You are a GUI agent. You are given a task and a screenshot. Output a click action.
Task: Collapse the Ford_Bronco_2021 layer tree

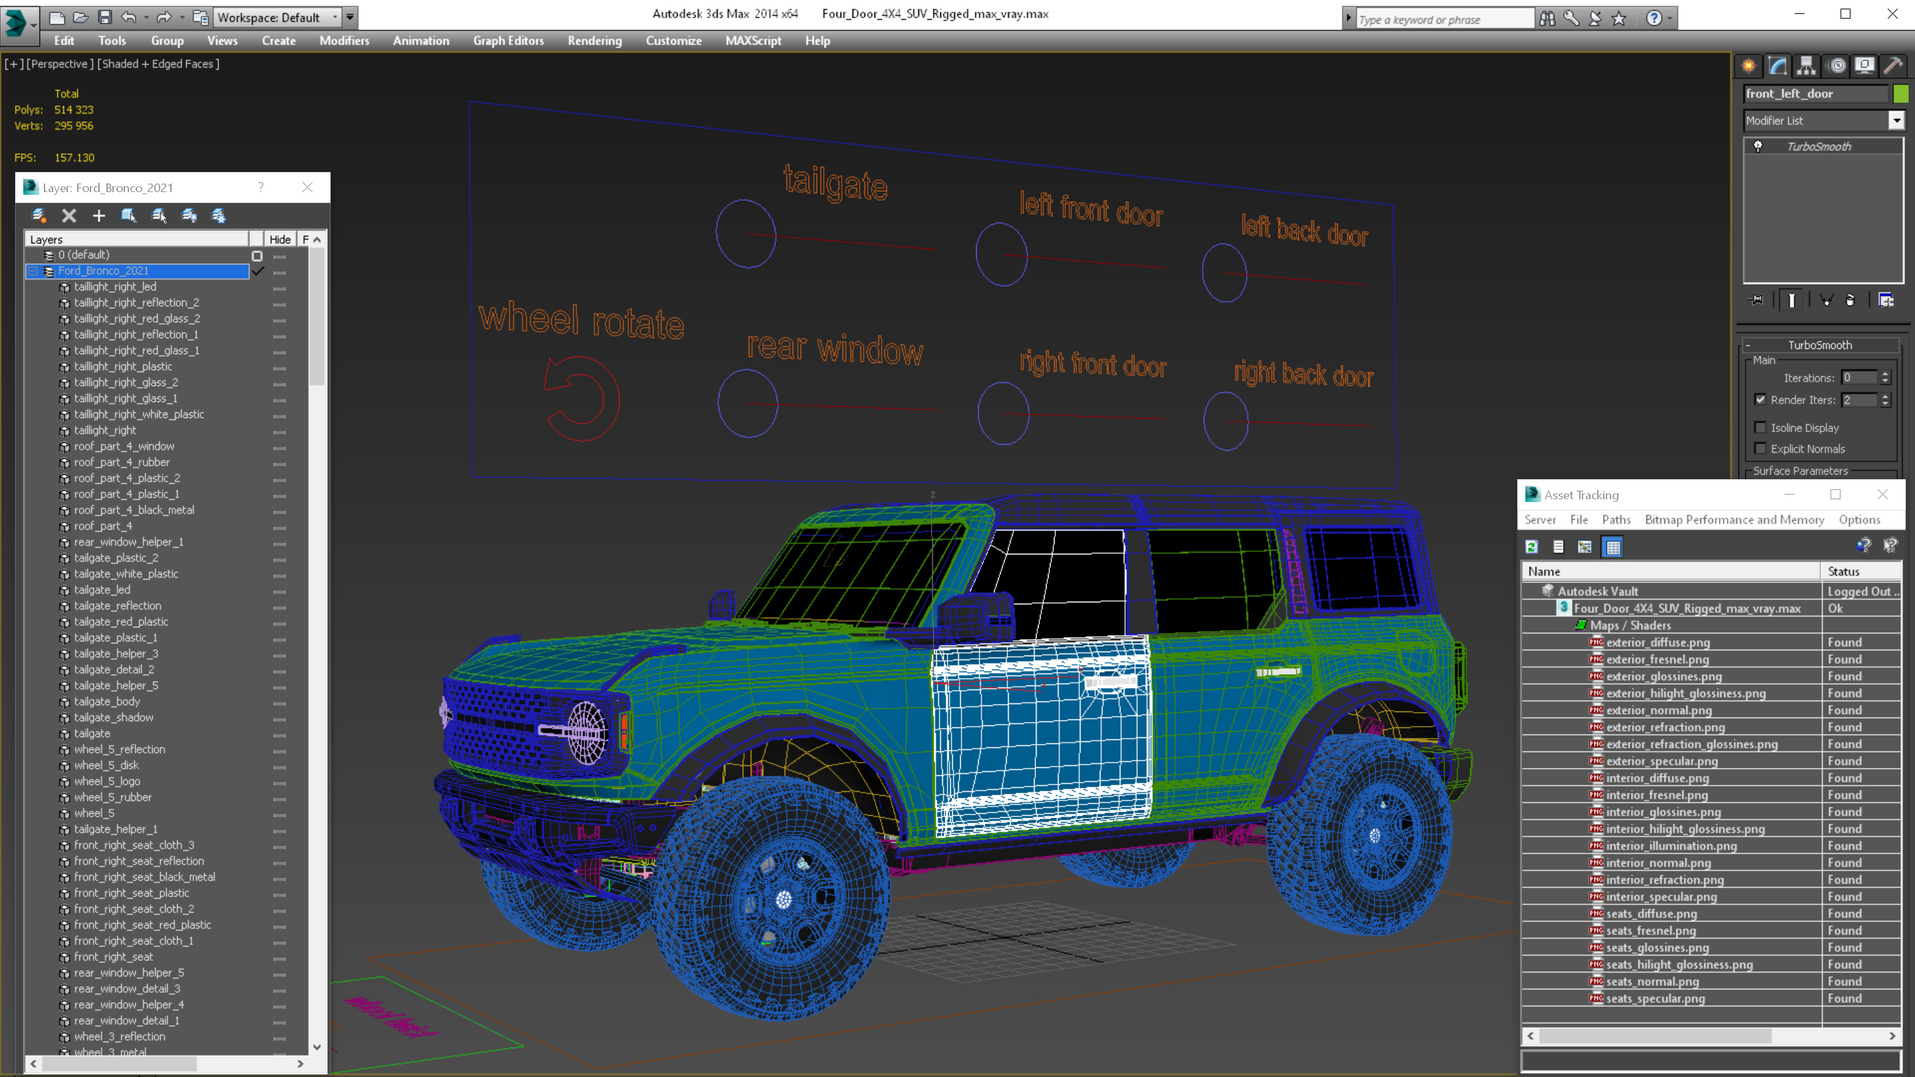(33, 271)
